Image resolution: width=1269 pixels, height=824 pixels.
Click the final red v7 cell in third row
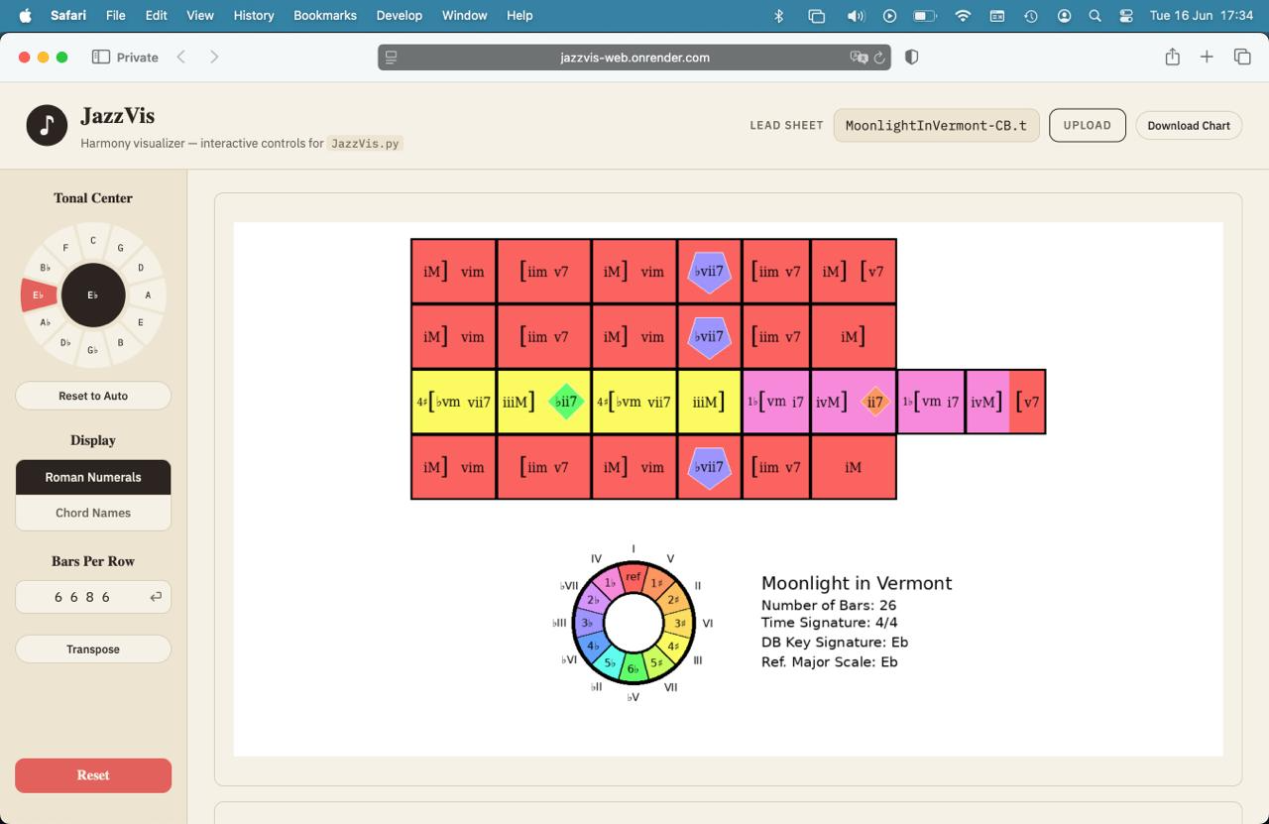point(1027,402)
